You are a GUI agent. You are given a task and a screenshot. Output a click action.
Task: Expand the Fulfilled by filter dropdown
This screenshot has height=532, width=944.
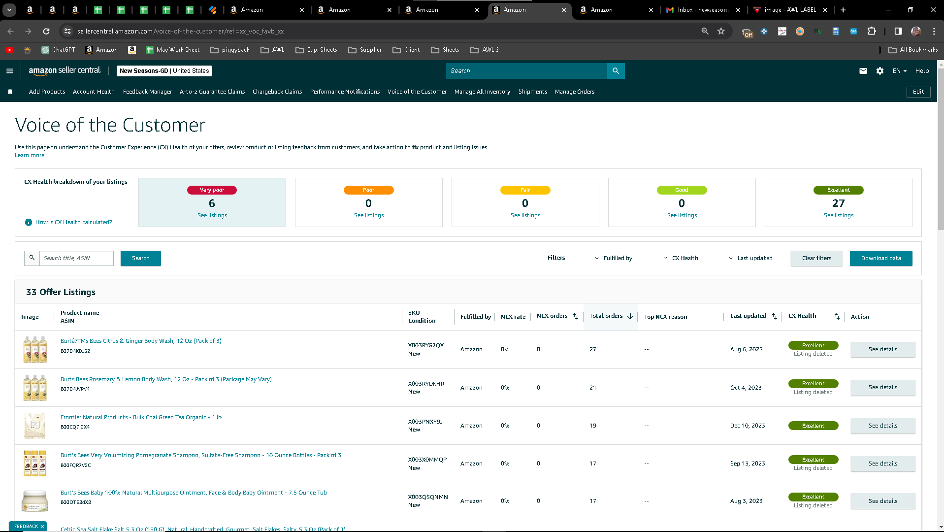click(x=614, y=258)
